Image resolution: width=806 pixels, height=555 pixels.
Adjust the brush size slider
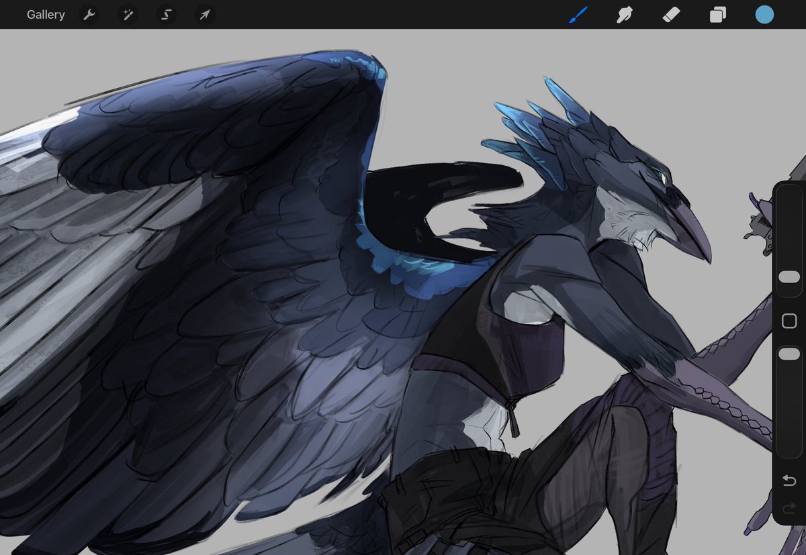pyautogui.click(x=789, y=275)
